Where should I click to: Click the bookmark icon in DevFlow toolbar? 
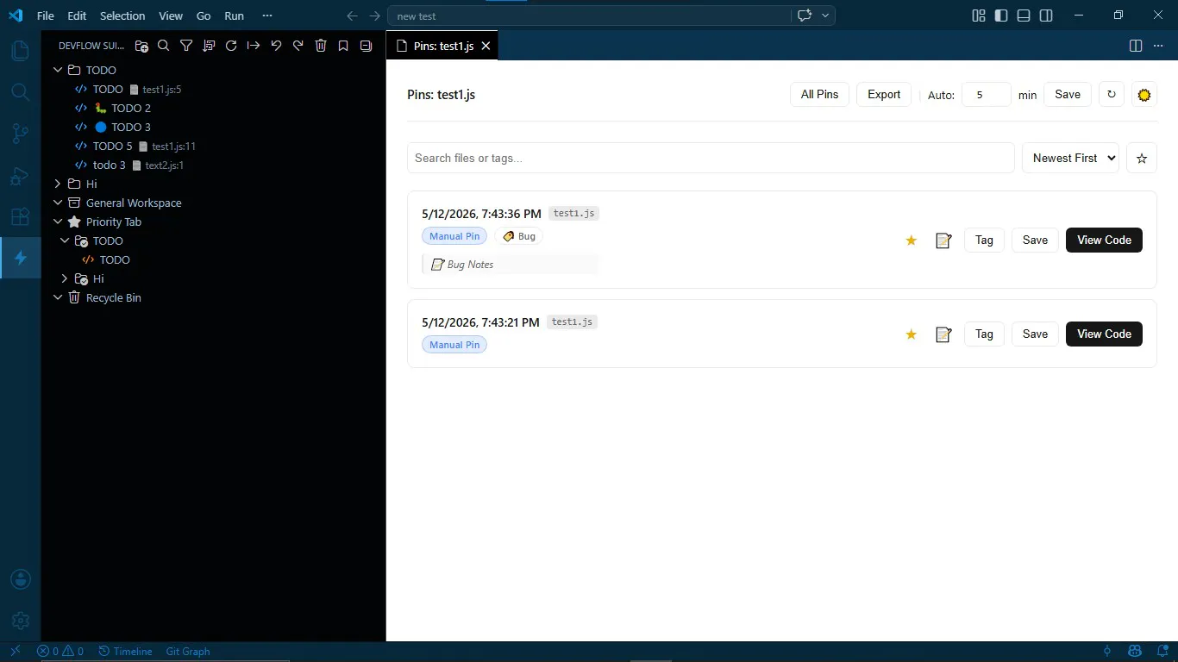pos(343,46)
